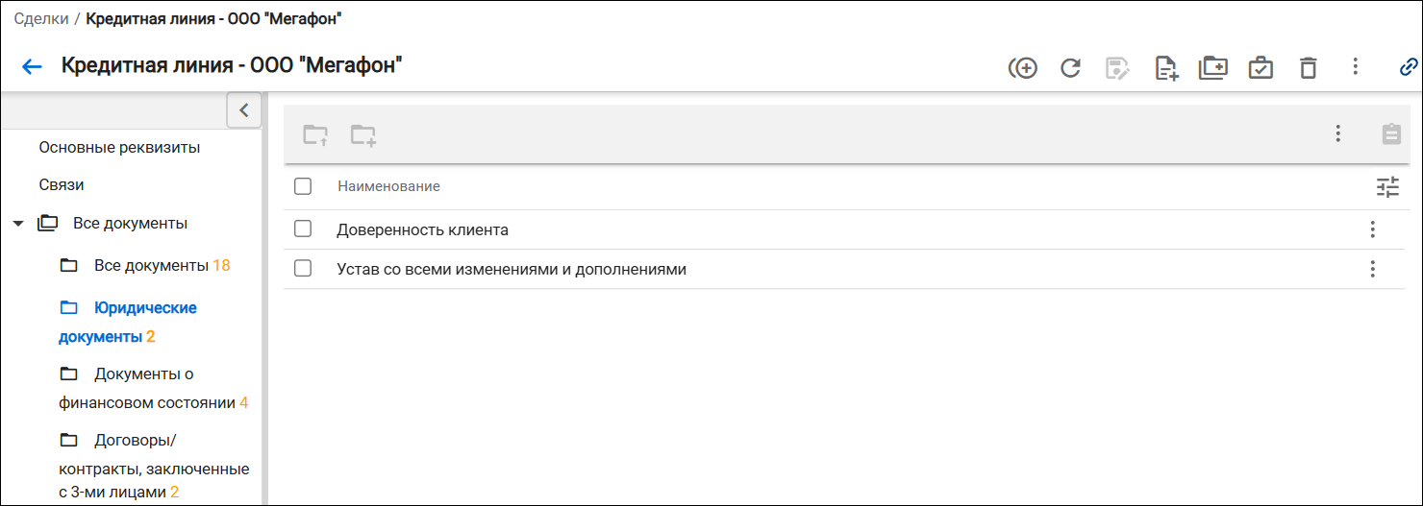Collapse the Все документы tree node
Image resolution: width=1423 pixels, height=506 pixels.
click(x=18, y=224)
